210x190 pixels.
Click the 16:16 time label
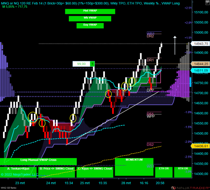click(144, 183)
